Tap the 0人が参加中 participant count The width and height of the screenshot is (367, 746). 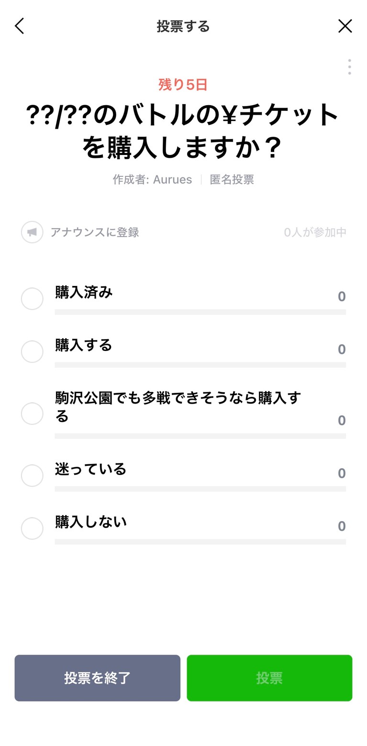pos(315,232)
